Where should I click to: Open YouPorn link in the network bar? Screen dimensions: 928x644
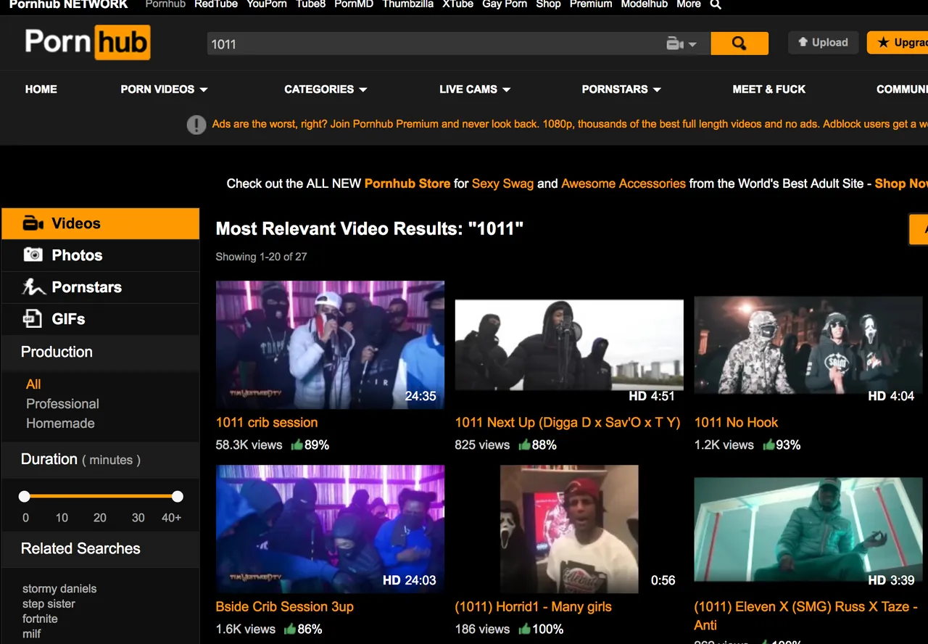coord(267,4)
